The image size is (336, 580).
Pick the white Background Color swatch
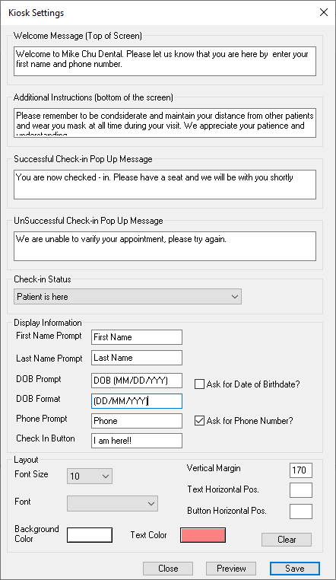click(90, 535)
